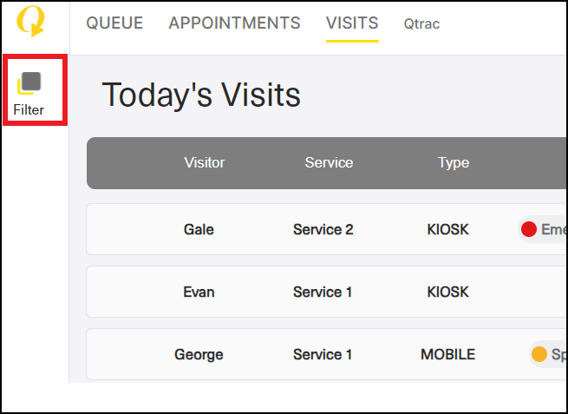Click the Type column header

[x=454, y=163]
